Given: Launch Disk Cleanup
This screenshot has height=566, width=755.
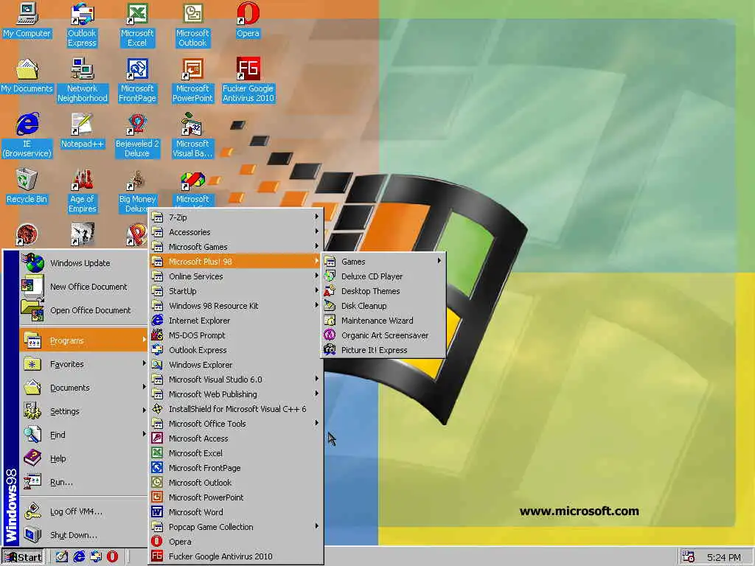Looking at the screenshot, I should click(x=383, y=306).
